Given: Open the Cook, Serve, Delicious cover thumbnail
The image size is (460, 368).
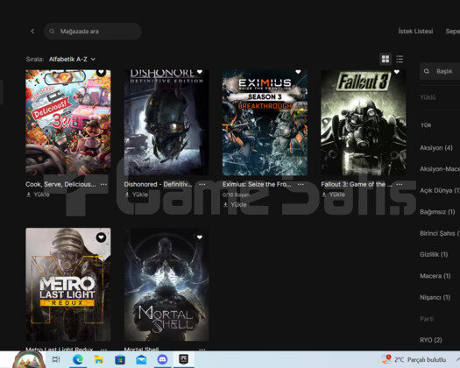Looking at the screenshot, I should pos(68,123).
